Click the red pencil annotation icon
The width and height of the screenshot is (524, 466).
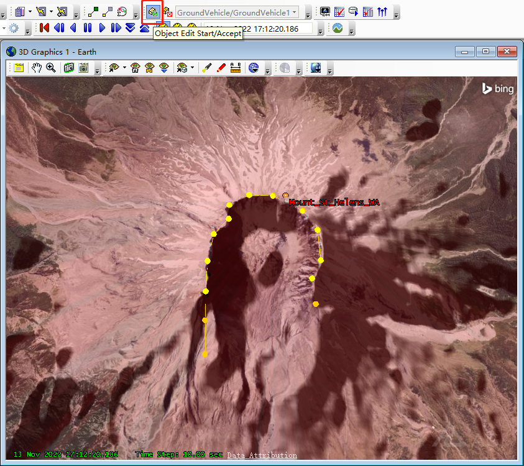221,68
